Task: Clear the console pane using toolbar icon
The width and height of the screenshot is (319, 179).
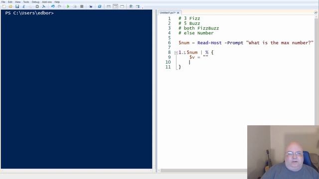Action: pyautogui.click(x=44, y=6)
